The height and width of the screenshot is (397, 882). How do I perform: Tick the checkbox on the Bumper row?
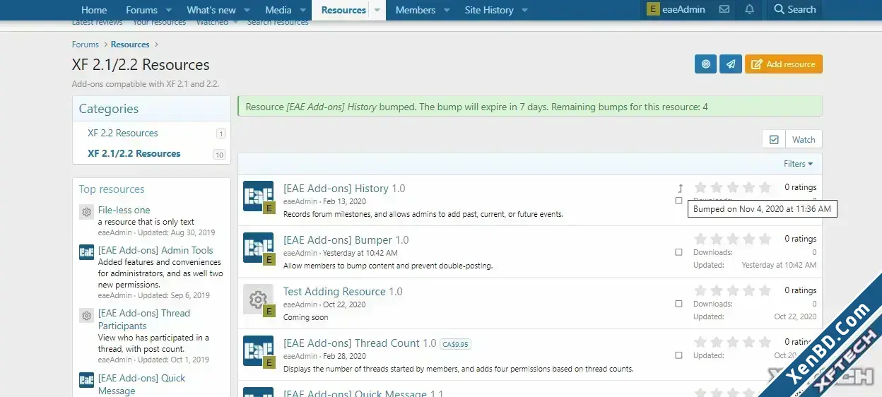[x=678, y=252]
